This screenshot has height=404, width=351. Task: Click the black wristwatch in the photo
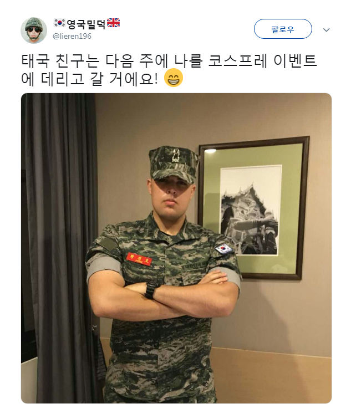pos(150,290)
